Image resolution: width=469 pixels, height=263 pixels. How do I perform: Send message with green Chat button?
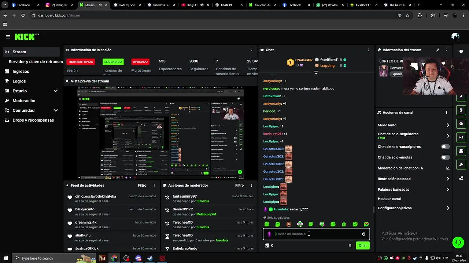point(362,245)
